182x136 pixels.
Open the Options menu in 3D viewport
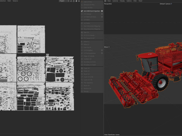point(129,1)
